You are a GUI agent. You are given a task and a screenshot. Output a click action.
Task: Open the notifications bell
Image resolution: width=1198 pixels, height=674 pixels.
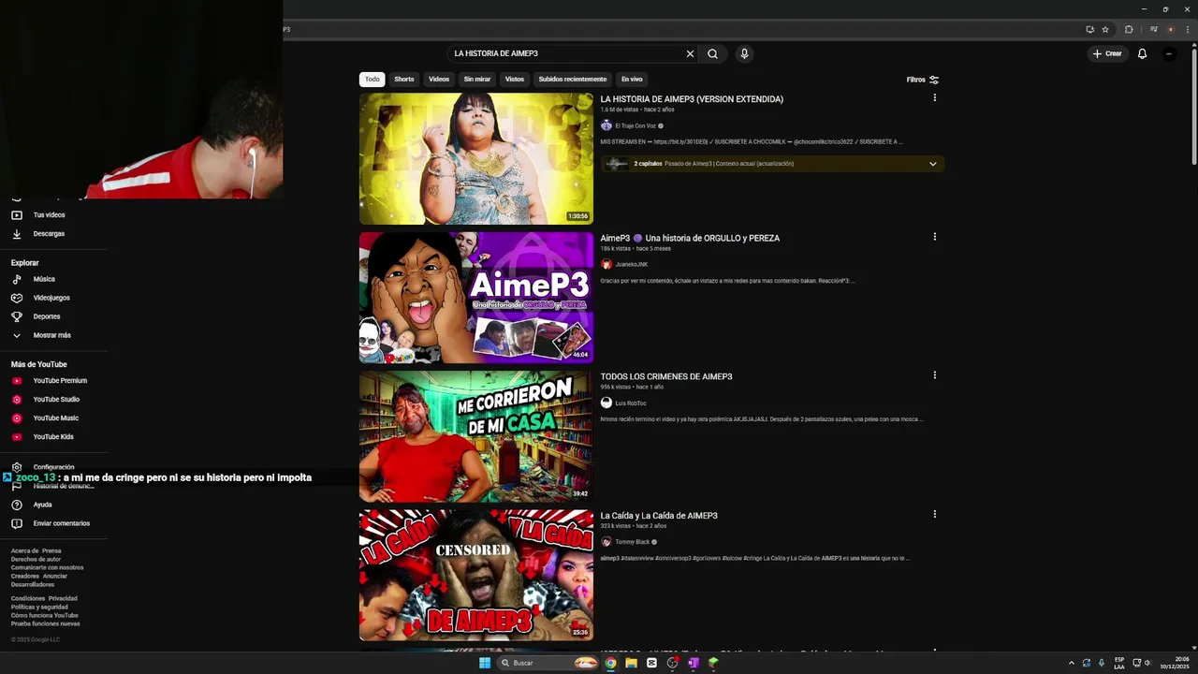1142,53
